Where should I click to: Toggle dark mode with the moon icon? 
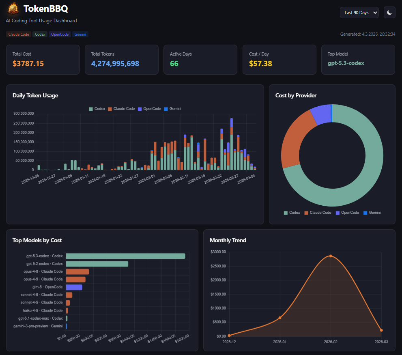(389, 12)
